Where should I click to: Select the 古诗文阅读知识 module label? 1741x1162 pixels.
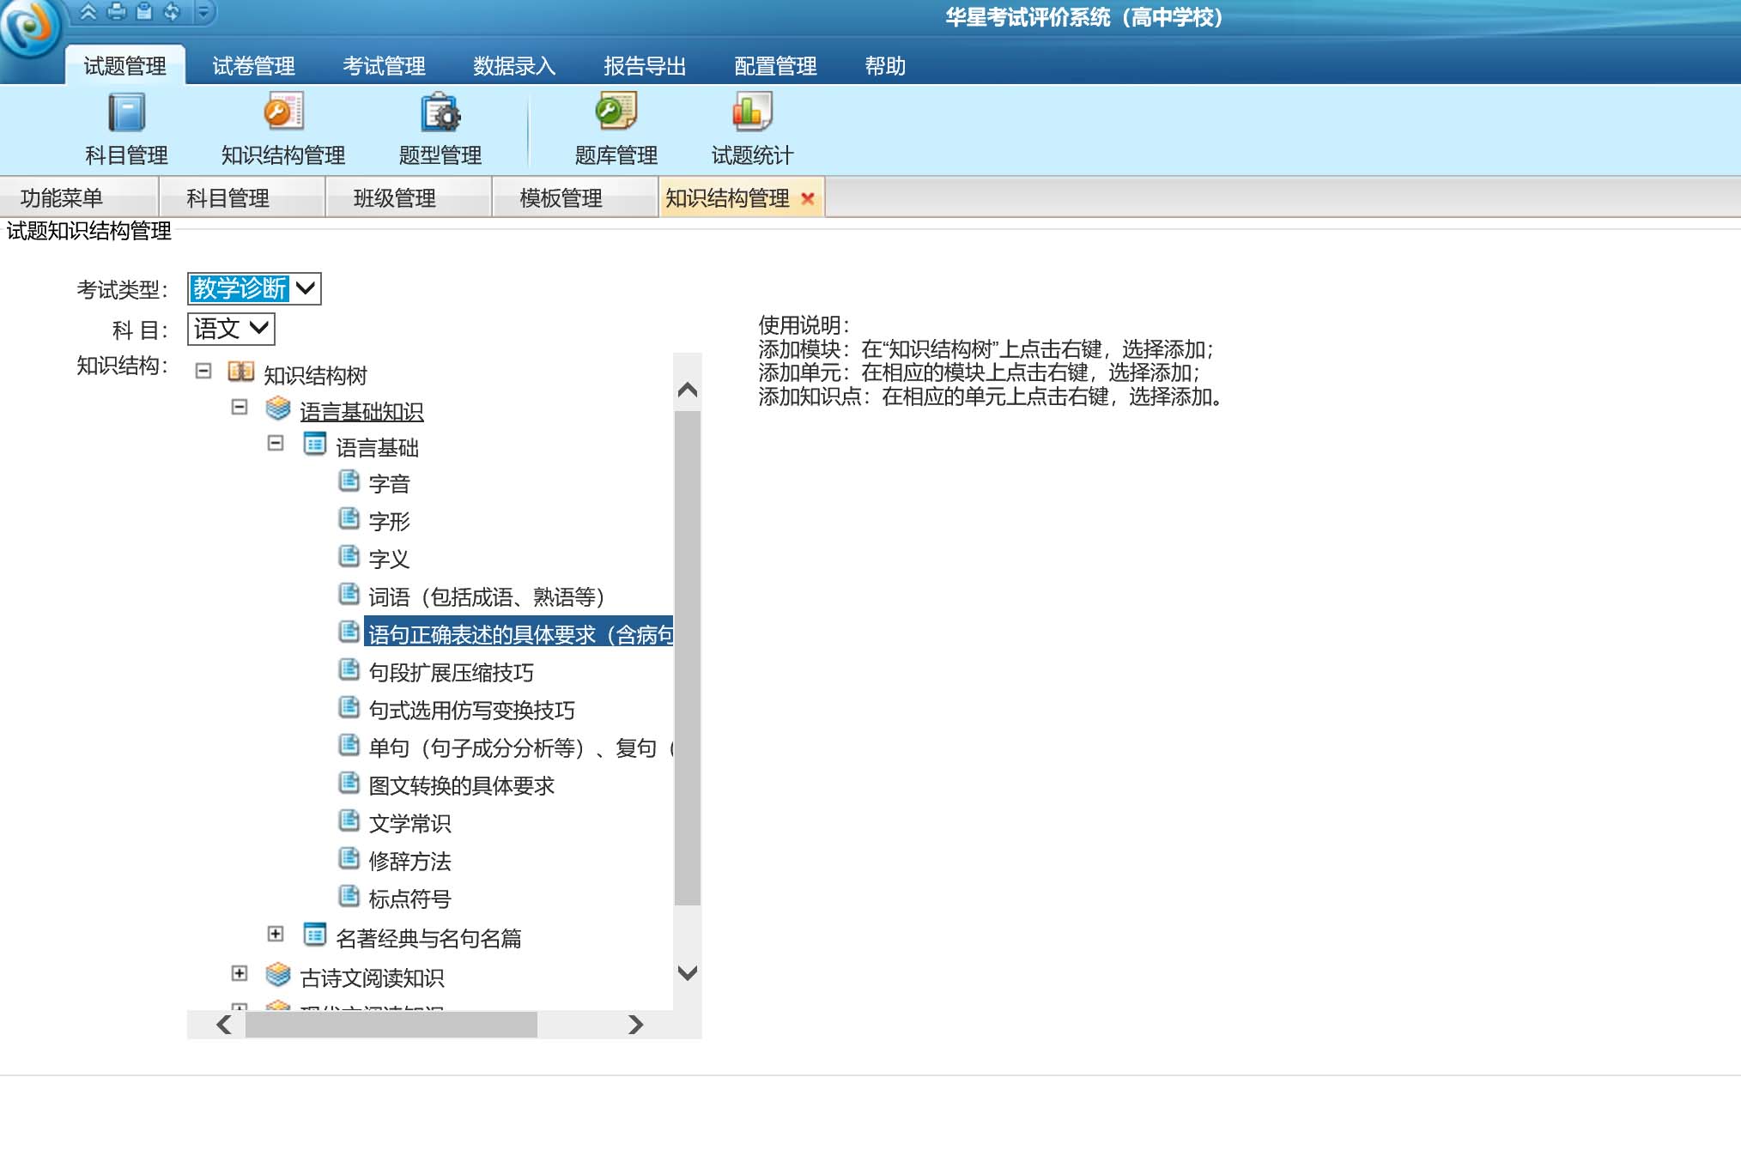[x=372, y=978]
